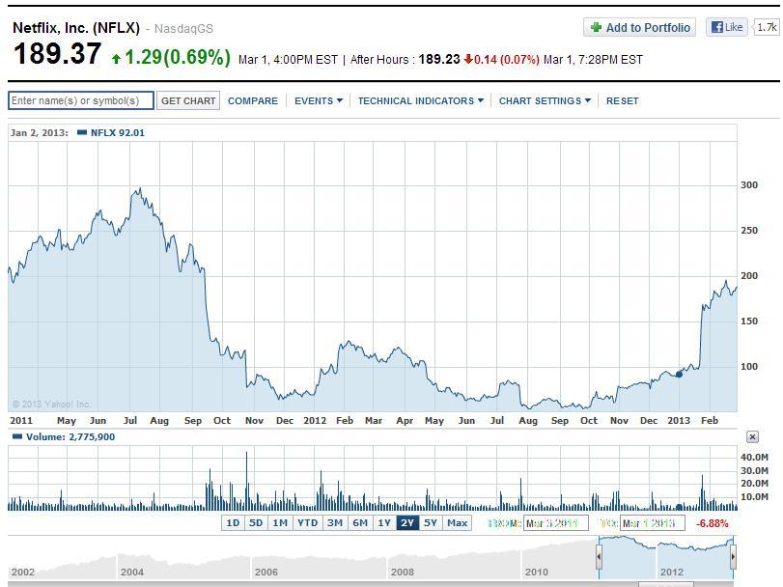The image size is (783, 587).
Task: Click the green plus Add to Portfolio icon
Action: coord(596,27)
